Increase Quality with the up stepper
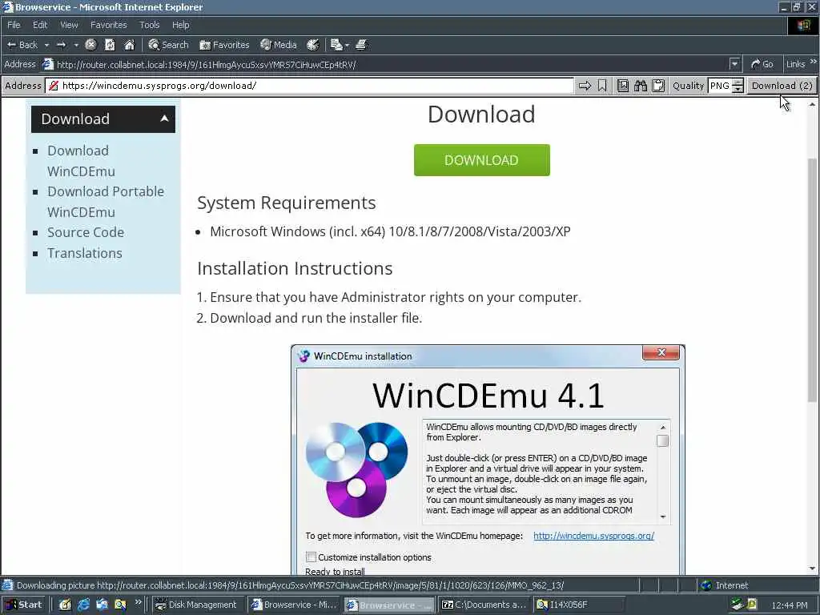Image resolution: width=820 pixels, height=615 pixels. pos(738,82)
